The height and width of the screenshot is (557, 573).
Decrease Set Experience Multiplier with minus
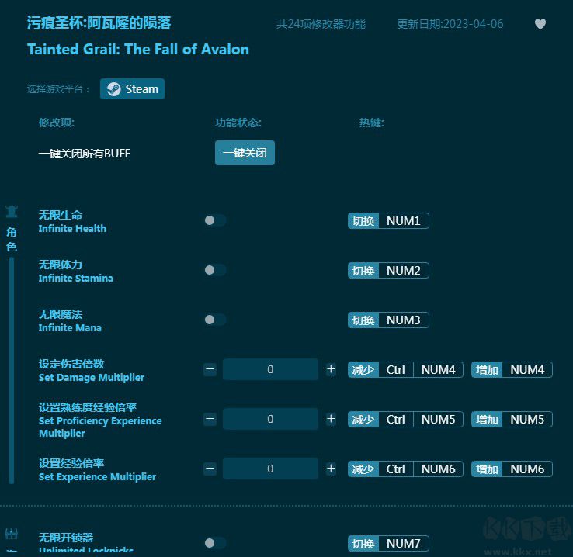pyautogui.click(x=210, y=469)
